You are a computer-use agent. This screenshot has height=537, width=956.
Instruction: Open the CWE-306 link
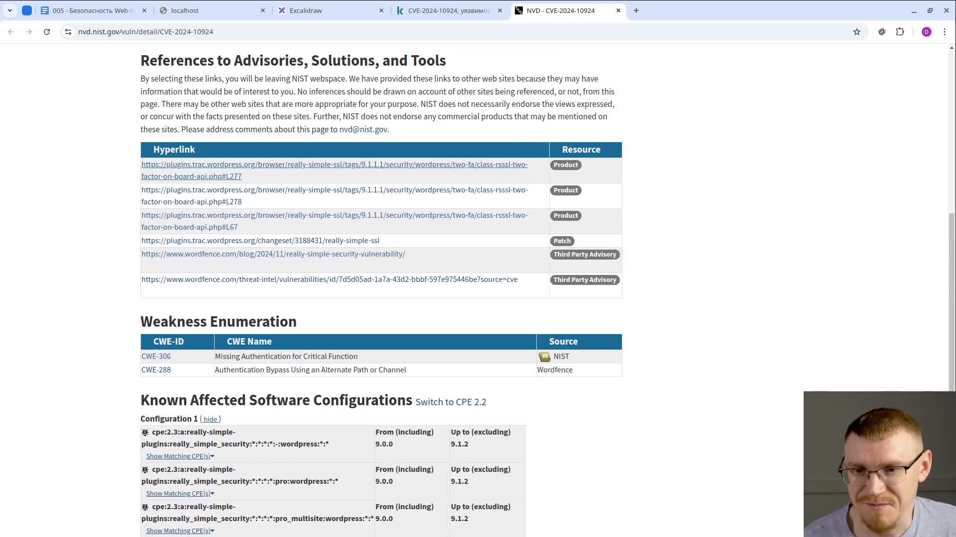point(156,357)
